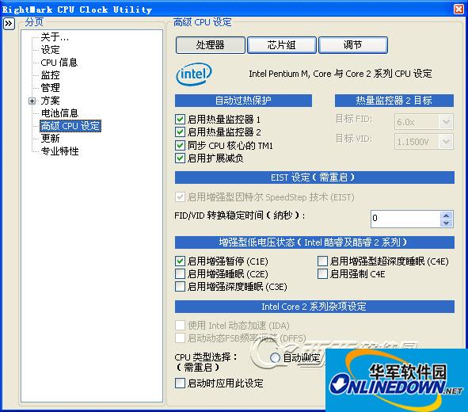Toggle 同步 CPU 核心的 TM1 checkbox

pyautogui.click(x=180, y=146)
